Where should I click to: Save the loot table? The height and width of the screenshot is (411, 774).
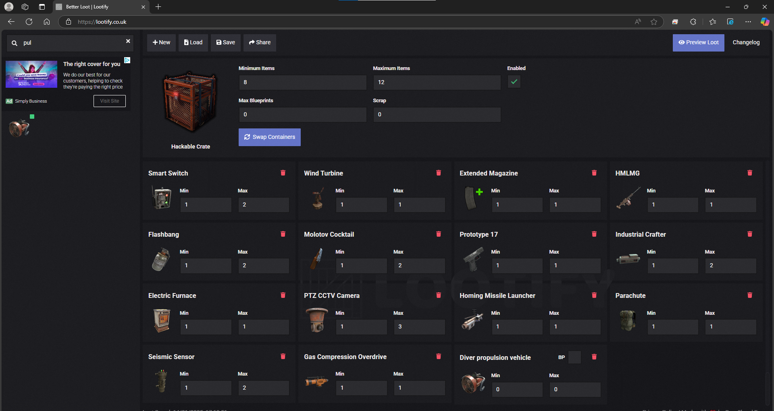[x=226, y=42]
